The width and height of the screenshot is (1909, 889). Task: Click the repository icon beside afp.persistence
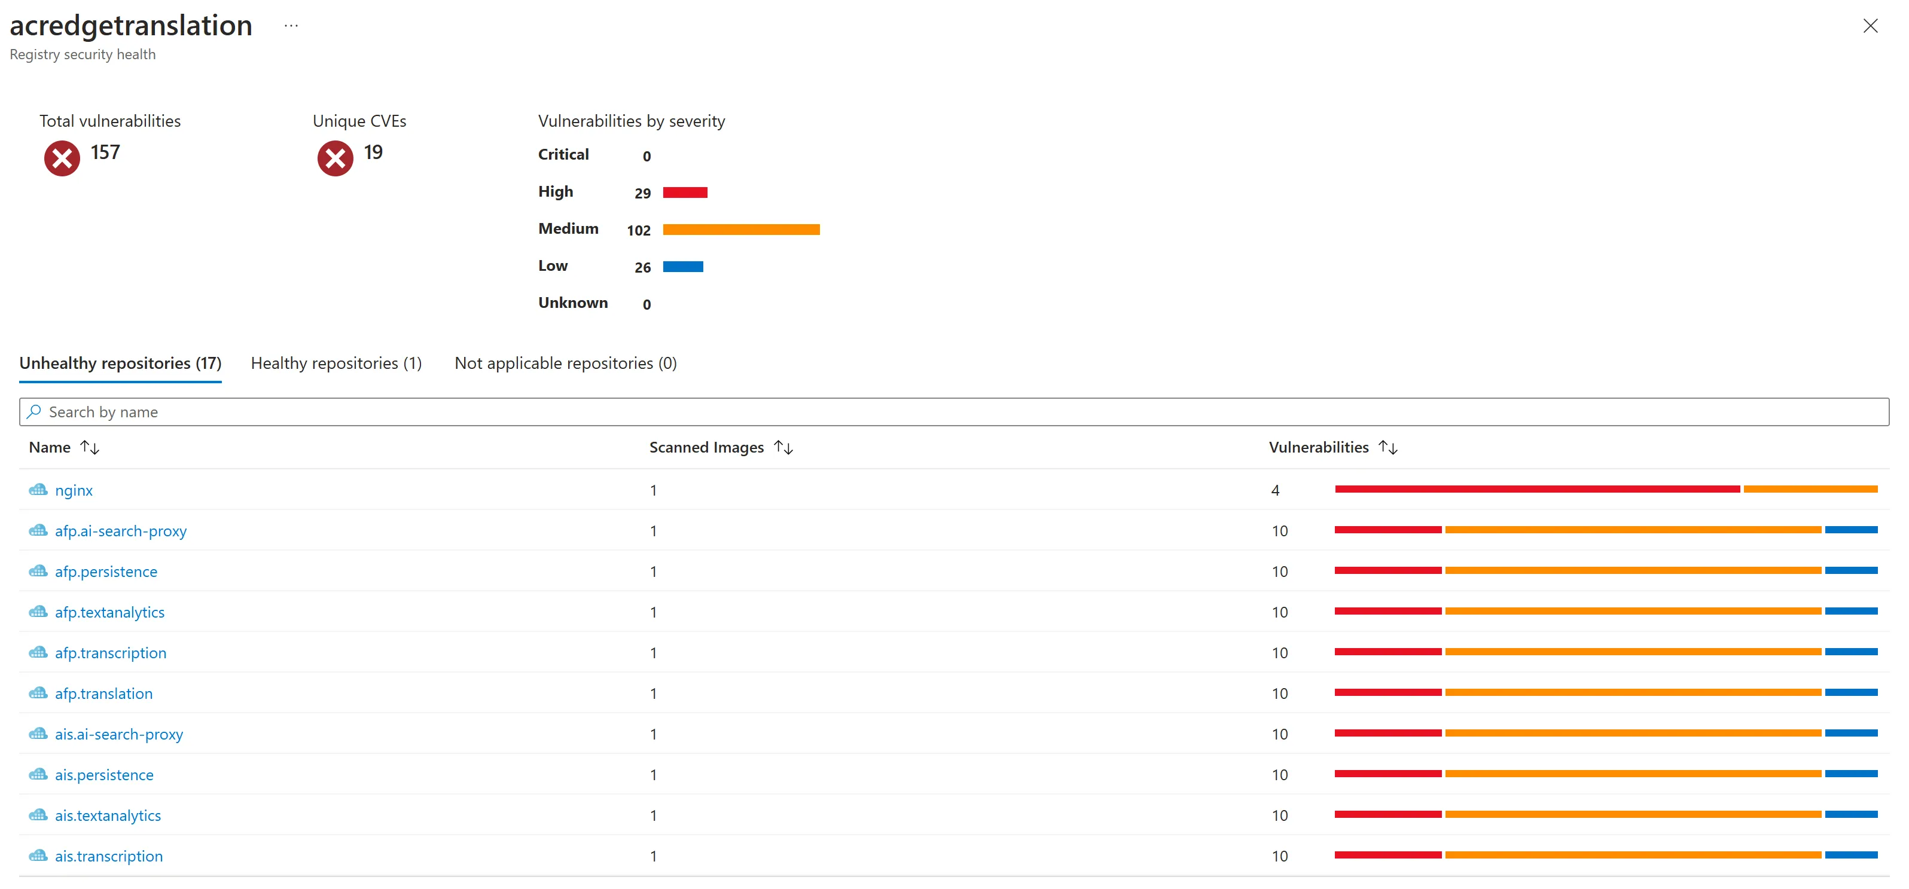(x=38, y=571)
